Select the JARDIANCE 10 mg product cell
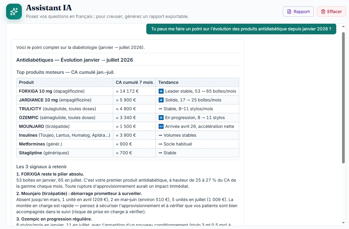 click(x=65, y=100)
